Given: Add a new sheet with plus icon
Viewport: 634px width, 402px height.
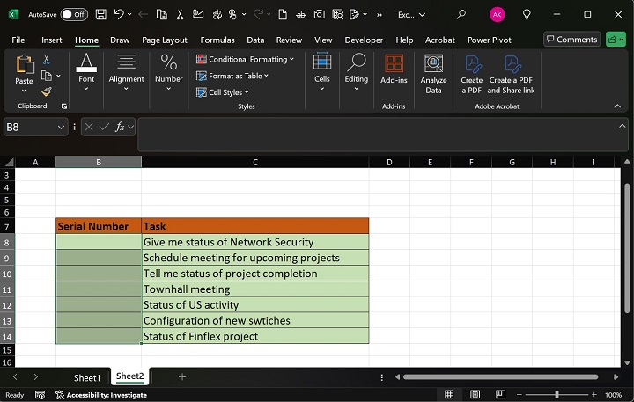Looking at the screenshot, I should pos(182,376).
